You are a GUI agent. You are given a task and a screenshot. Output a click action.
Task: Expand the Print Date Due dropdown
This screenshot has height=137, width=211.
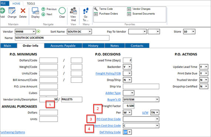(x=206, y=73)
